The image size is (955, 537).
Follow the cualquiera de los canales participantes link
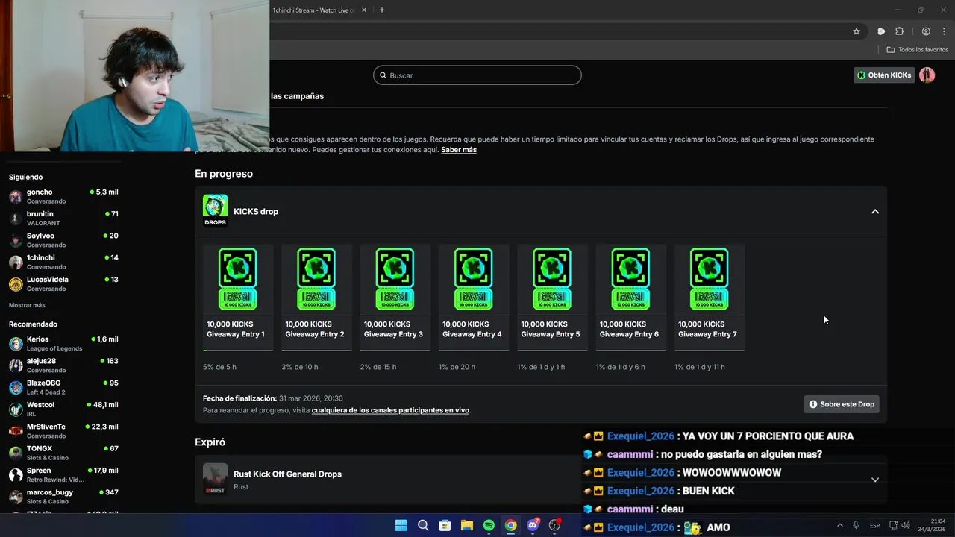[x=390, y=410]
